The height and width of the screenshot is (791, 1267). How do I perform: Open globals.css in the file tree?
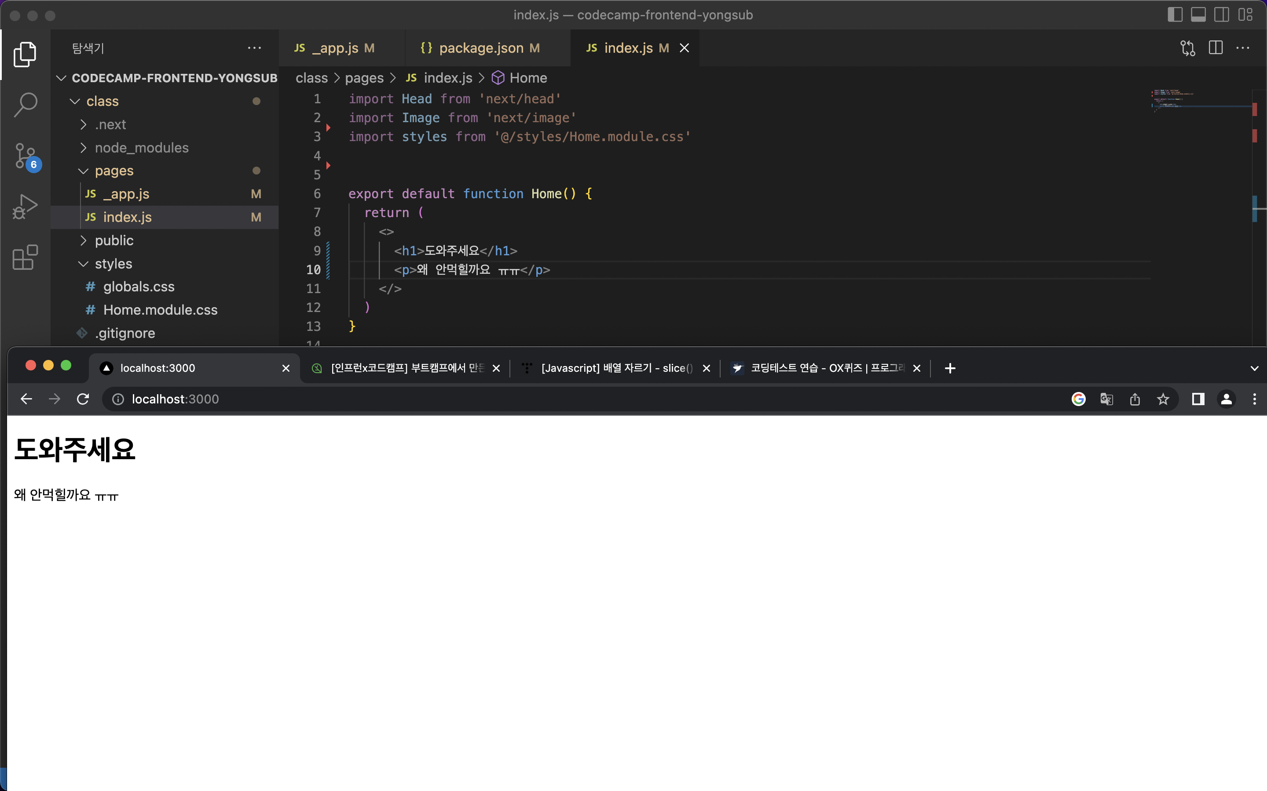click(165, 287)
